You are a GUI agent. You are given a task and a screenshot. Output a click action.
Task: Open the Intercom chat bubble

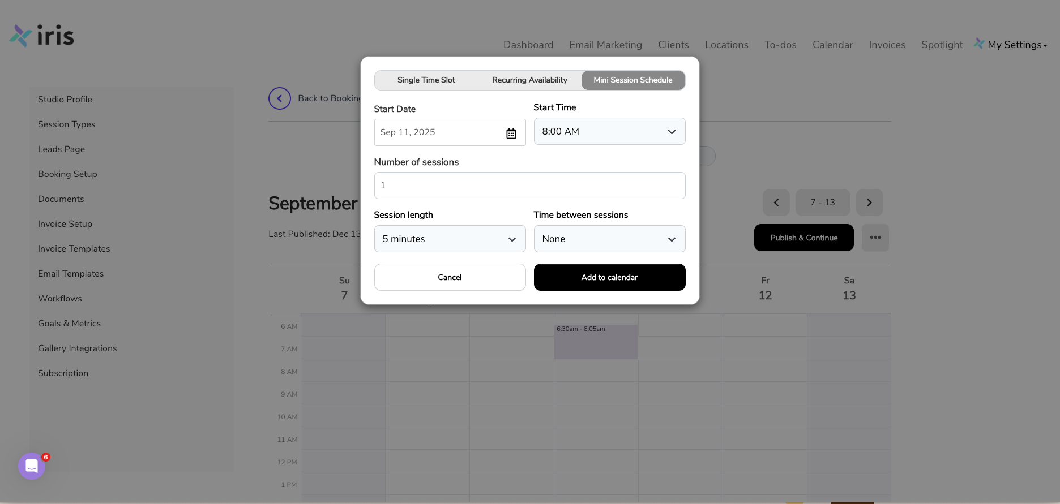pos(32,466)
